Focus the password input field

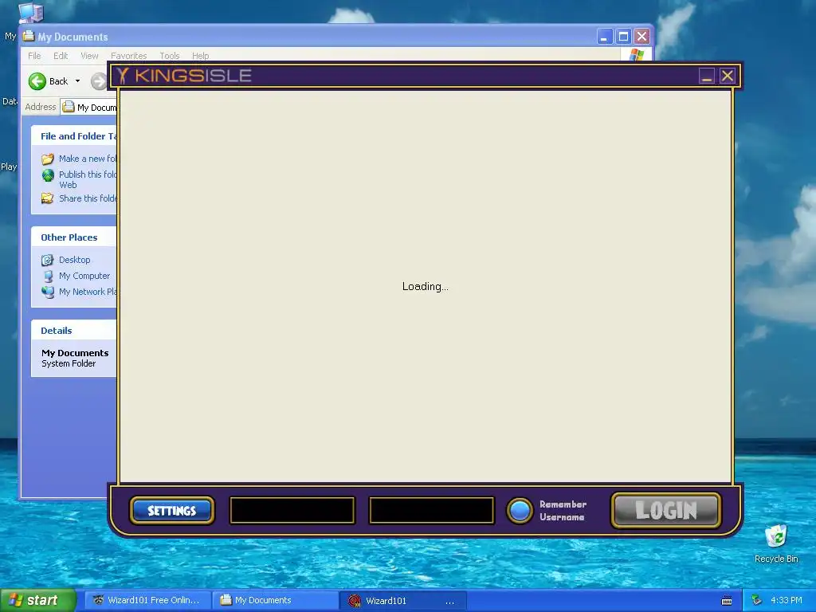(431, 510)
